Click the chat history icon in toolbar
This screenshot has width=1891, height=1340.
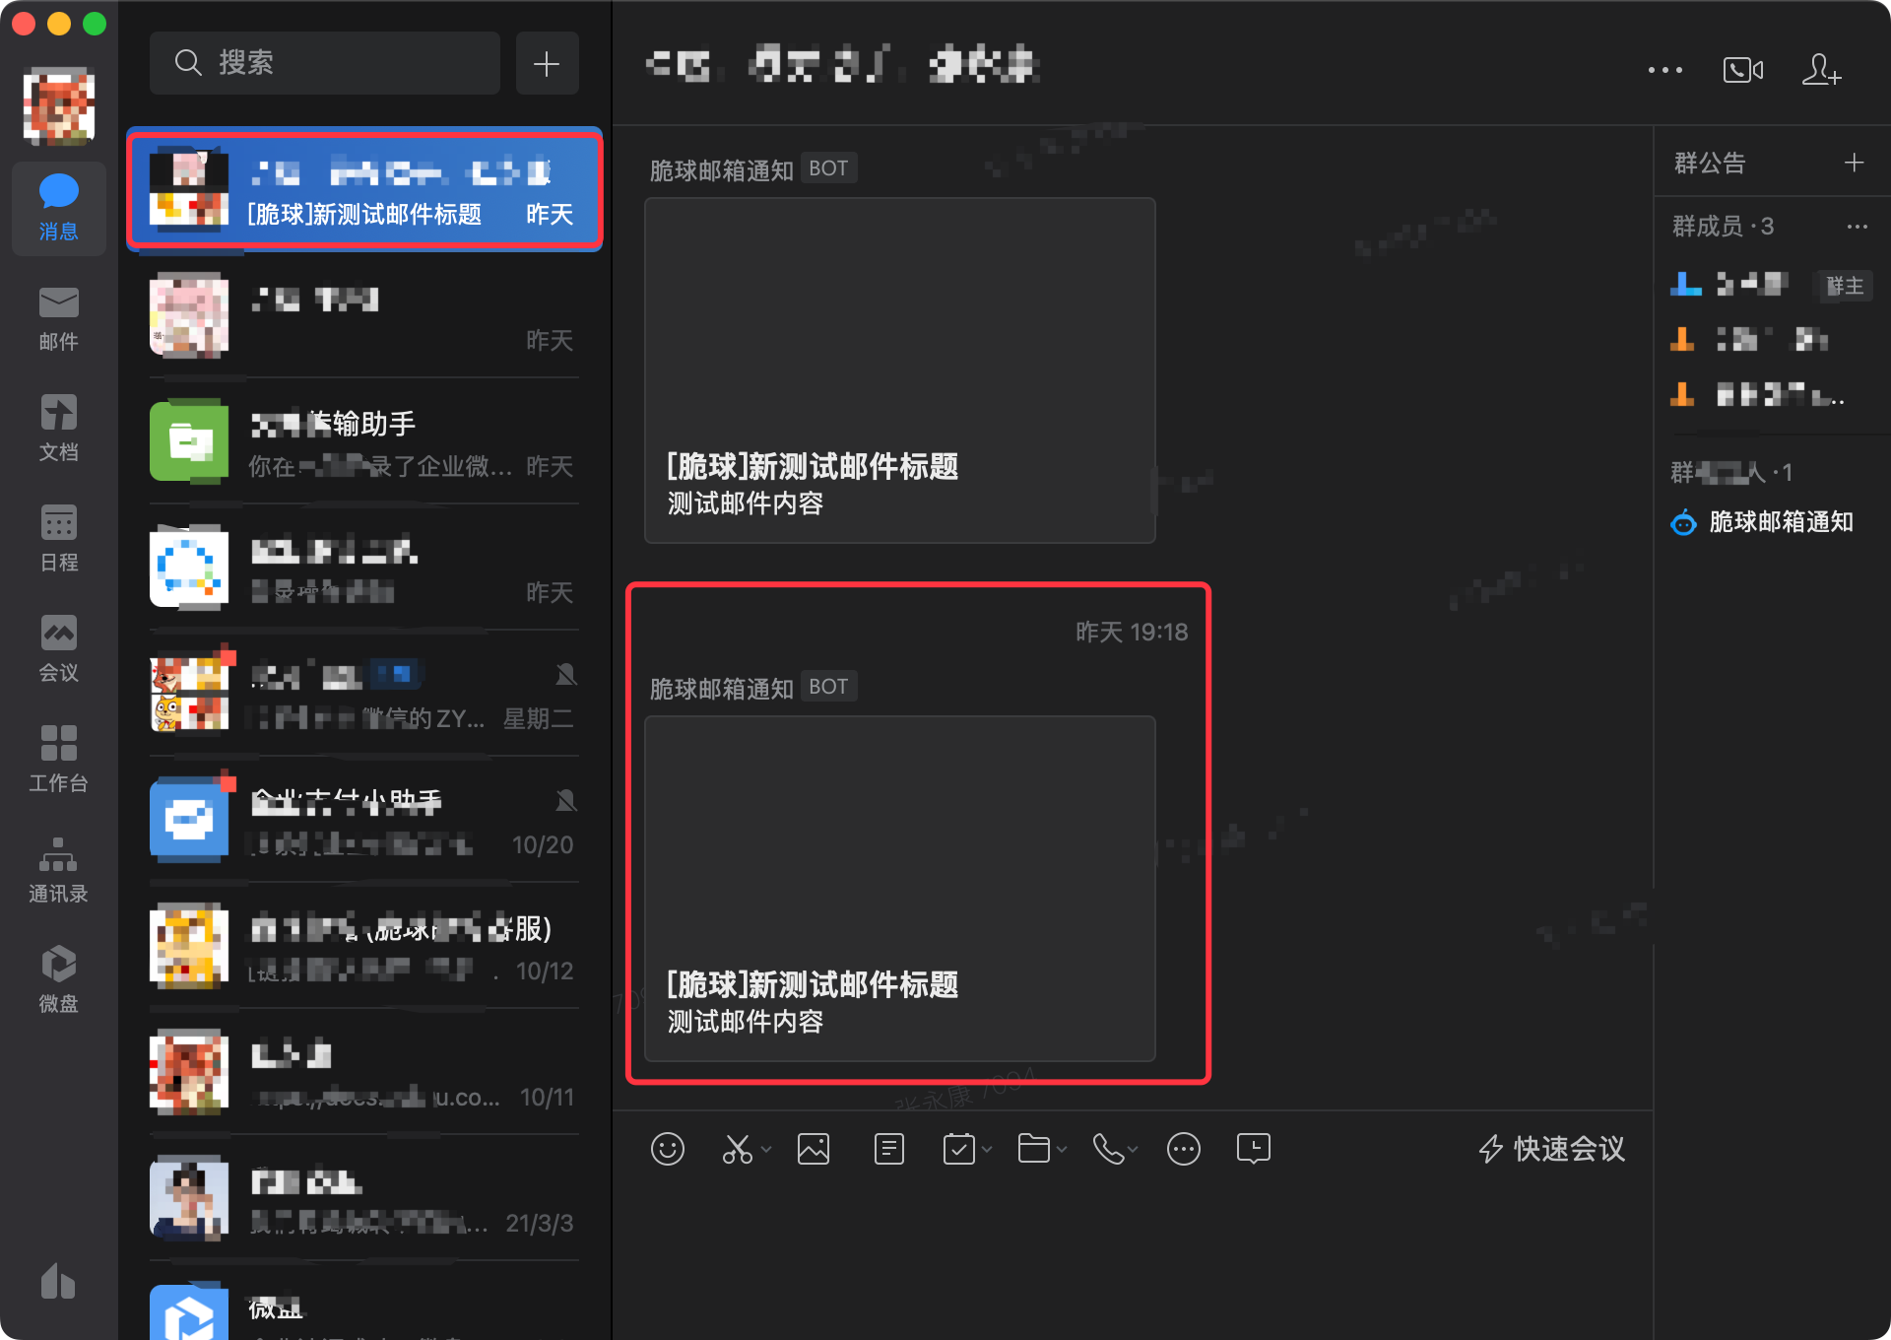(x=1254, y=1149)
